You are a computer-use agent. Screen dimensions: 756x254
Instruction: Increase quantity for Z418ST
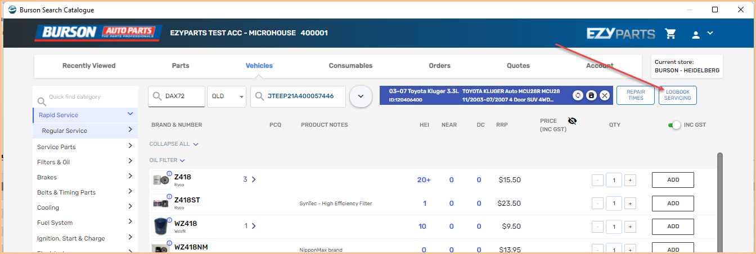click(x=630, y=204)
